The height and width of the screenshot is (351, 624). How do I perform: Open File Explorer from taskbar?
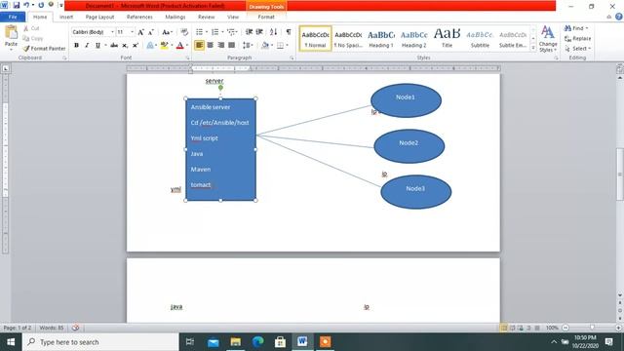[x=236, y=342]
